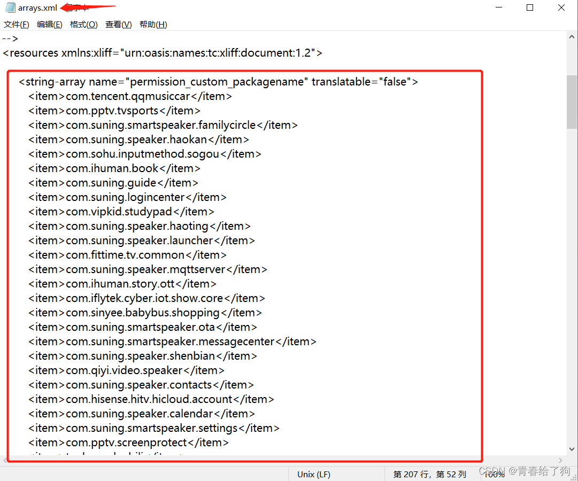The height and width of the screenshot is (481, 578).
Task: Click the com.suning.speaker.calendar item line
Action: (142, 413)
